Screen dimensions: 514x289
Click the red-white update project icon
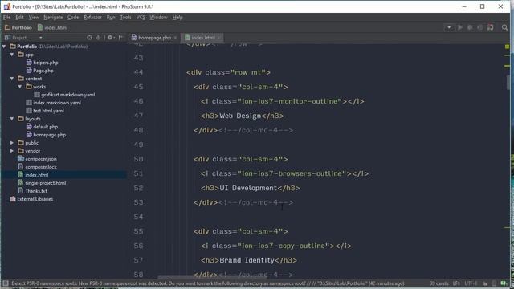(x=491, y=27)
